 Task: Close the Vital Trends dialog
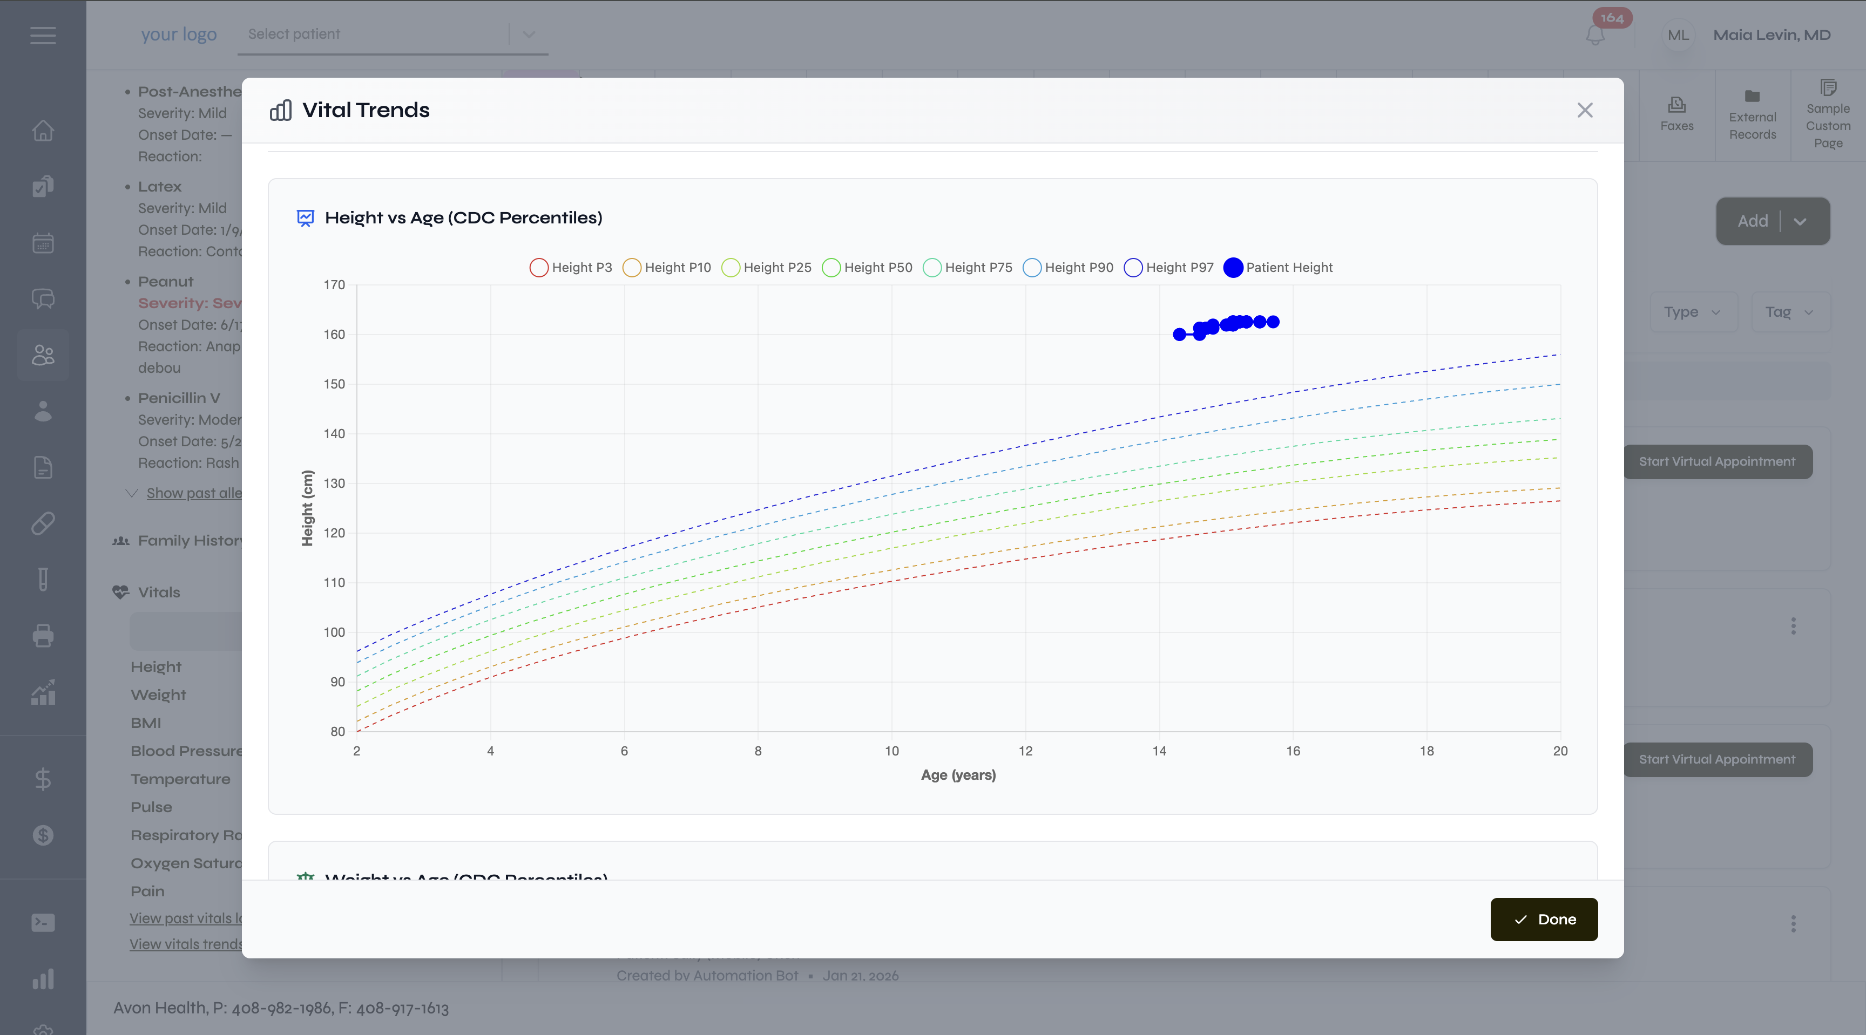[x=1584, y=110]
